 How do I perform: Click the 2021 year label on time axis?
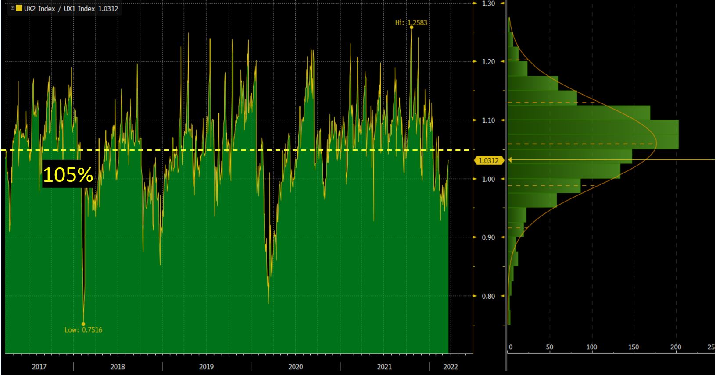coord(384,367)
